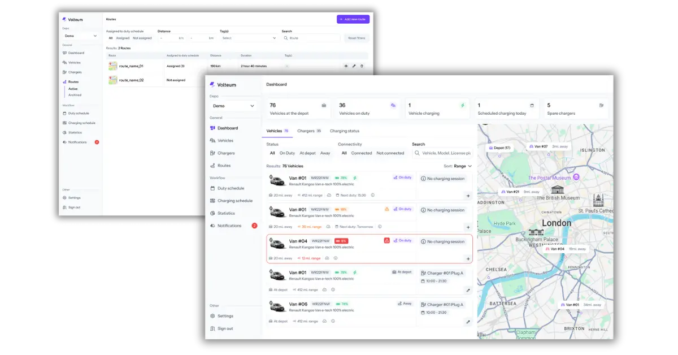Click Sign out in the Routes window
Viewport: 678px width, 355px height.
tap(74, 207)
